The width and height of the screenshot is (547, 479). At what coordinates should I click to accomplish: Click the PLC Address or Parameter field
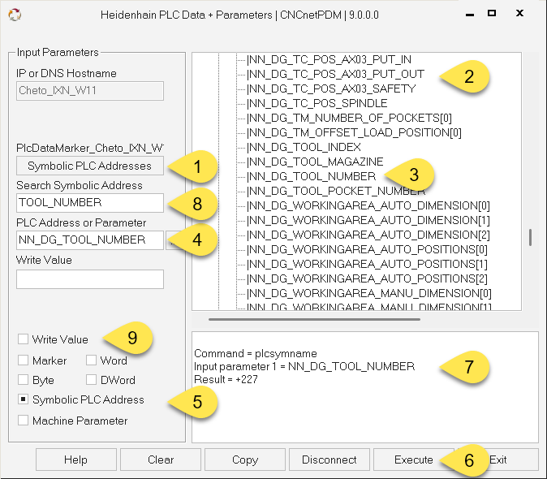(90, 240)
